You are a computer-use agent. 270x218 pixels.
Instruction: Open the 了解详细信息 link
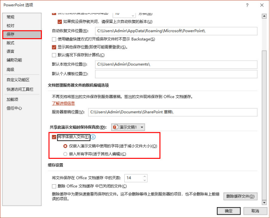point(63,103)
